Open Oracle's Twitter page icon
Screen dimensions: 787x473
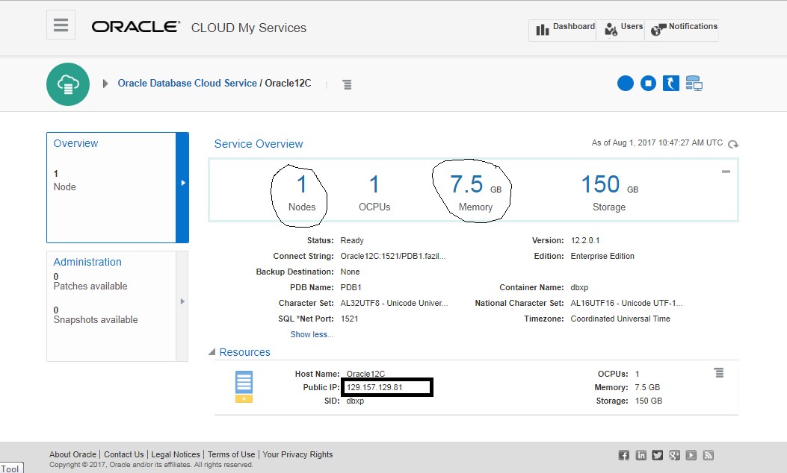(657, 455)
